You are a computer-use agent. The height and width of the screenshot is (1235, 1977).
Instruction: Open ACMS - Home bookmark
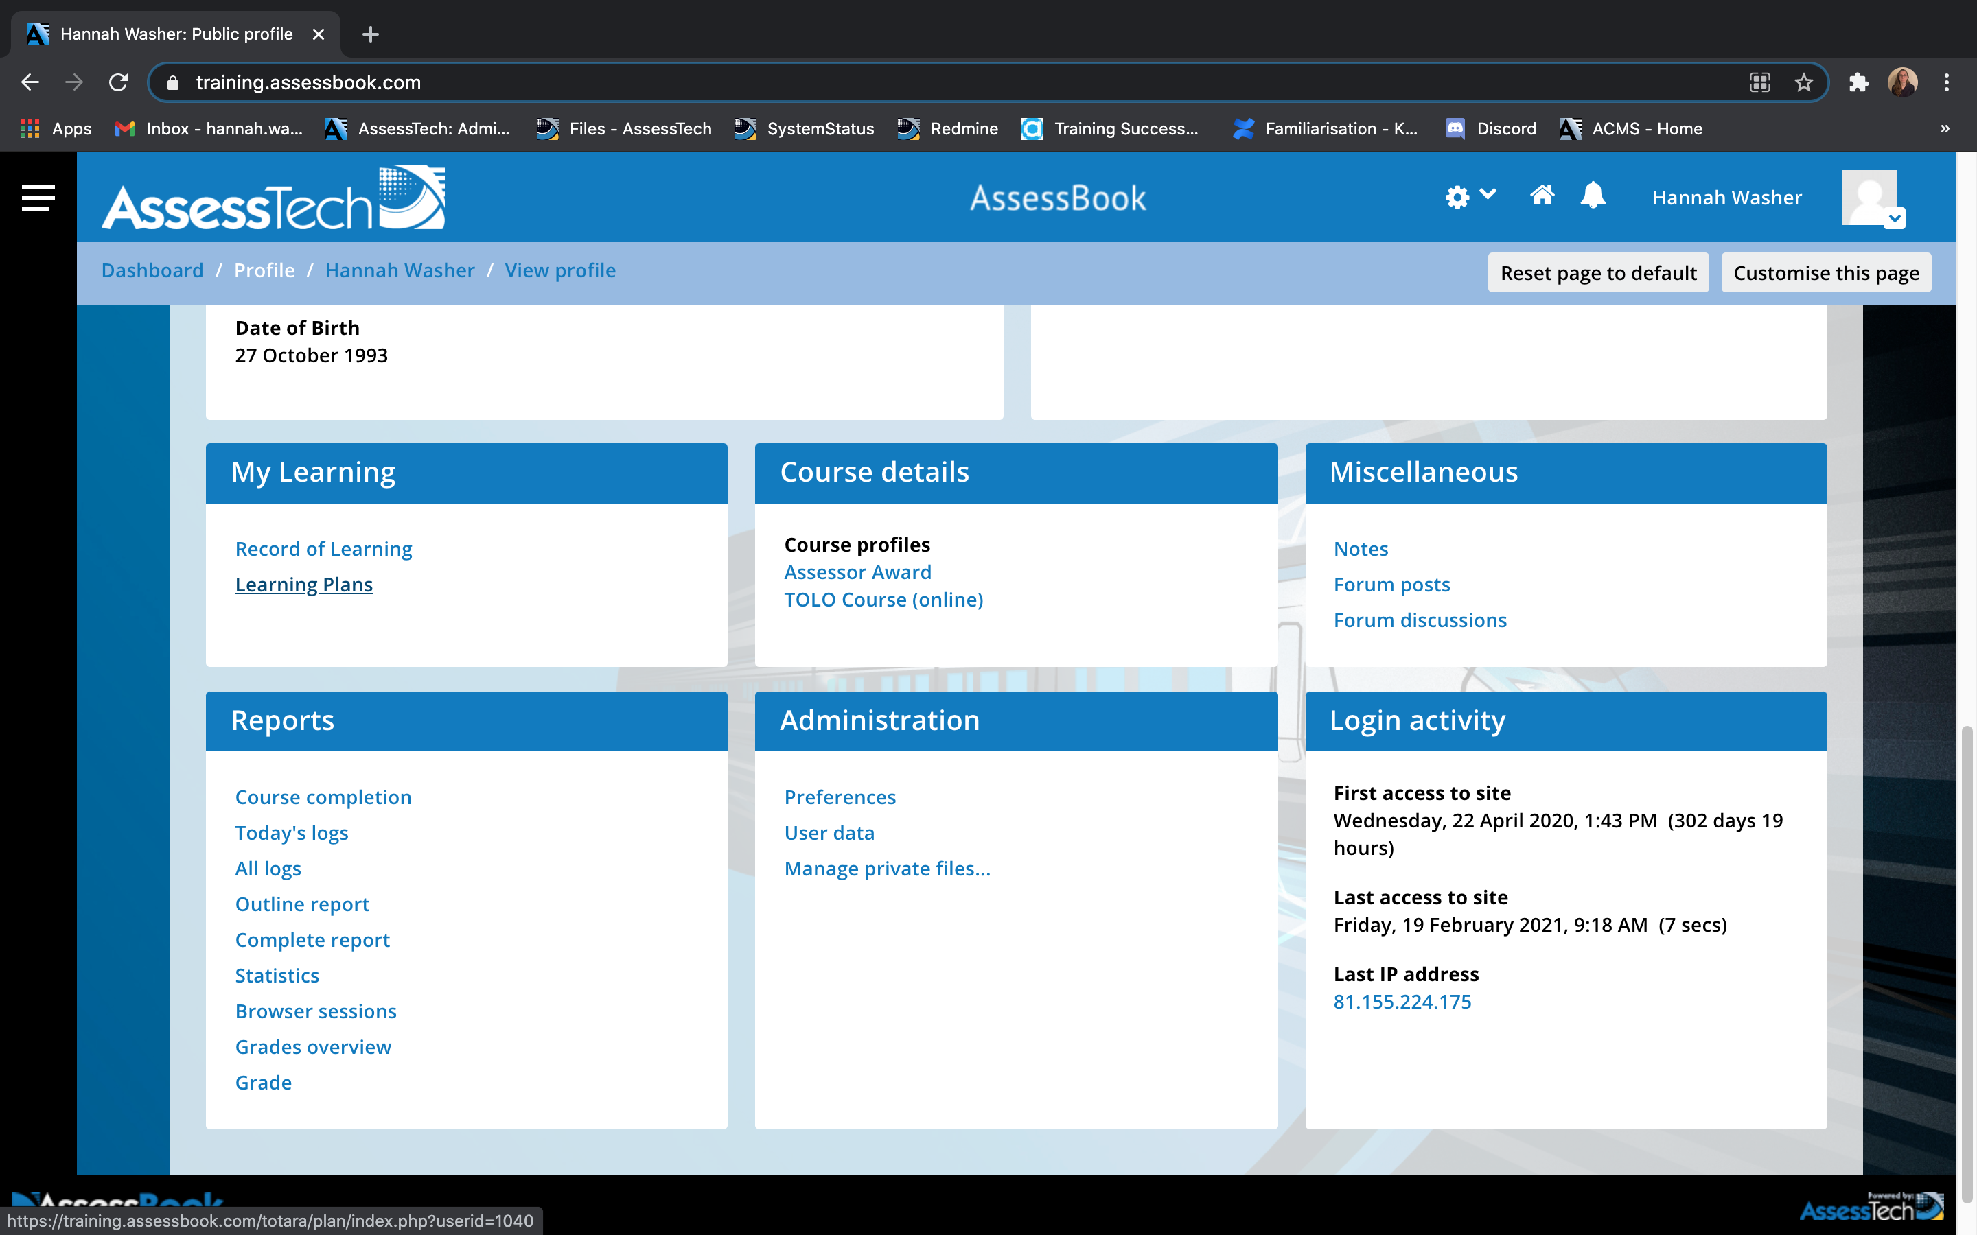click(x=1630, y=128)
